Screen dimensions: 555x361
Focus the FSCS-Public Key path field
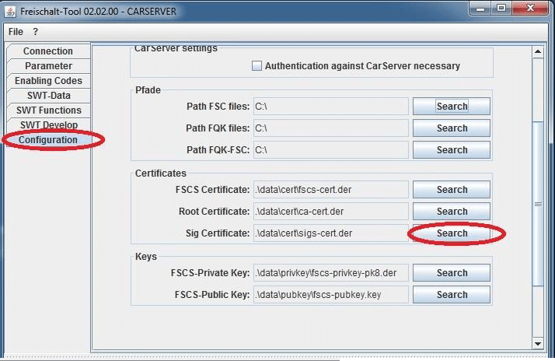(x=330, y=295)
